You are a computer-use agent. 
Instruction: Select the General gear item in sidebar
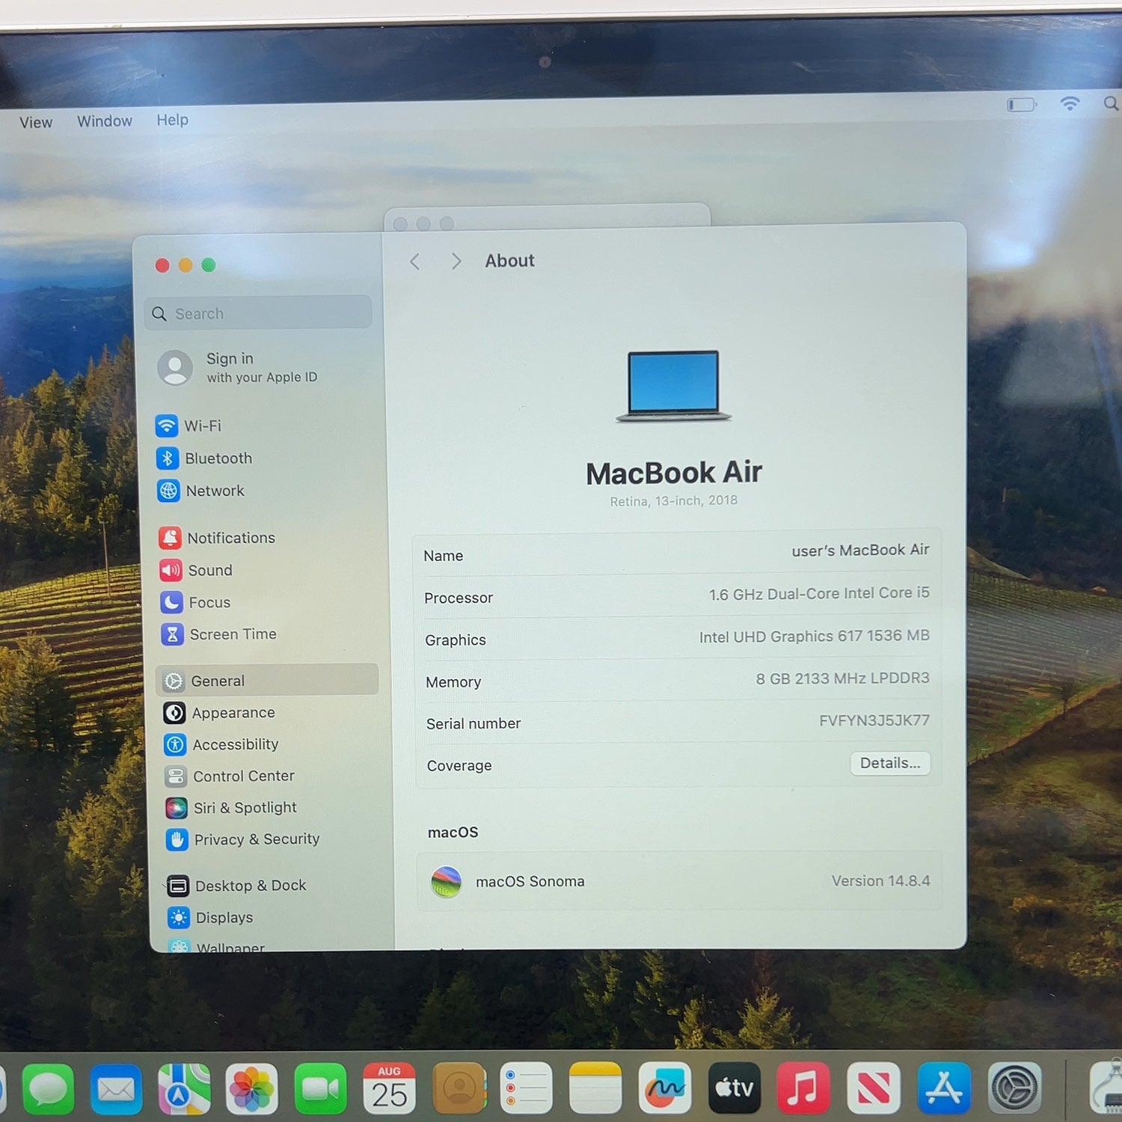tap(267, 680)
